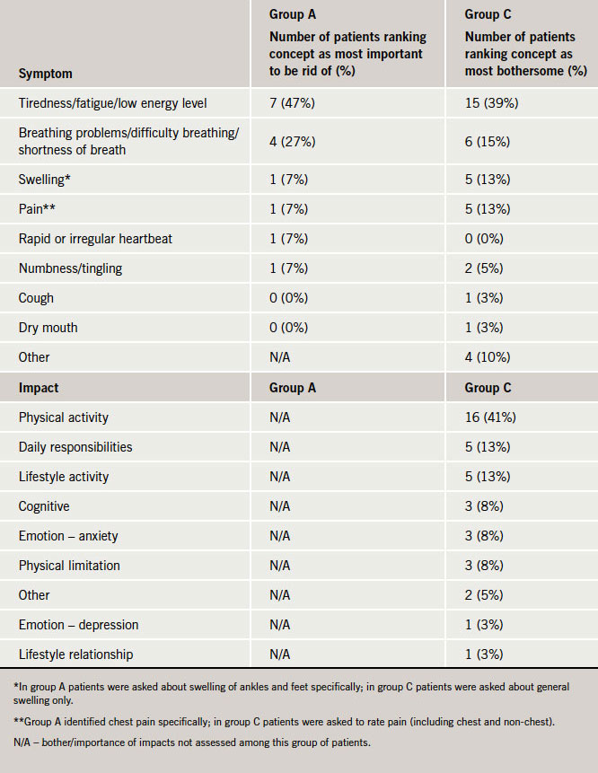Click the Impact section header
The height and width of the screenshot is (773, 598).
(x=40, y=388)
